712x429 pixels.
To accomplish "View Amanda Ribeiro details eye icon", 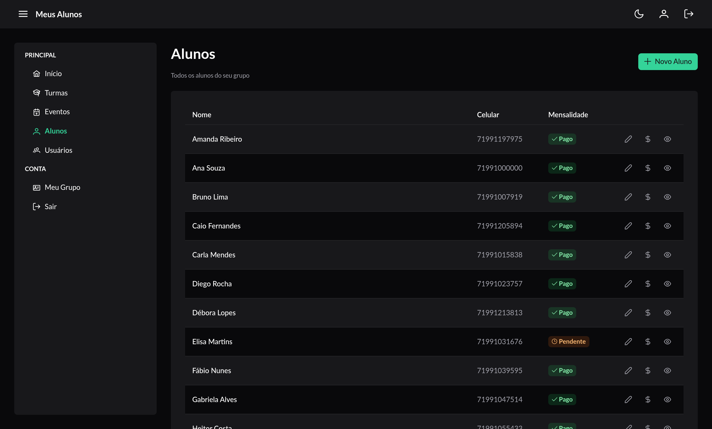I will pos(667,139).
